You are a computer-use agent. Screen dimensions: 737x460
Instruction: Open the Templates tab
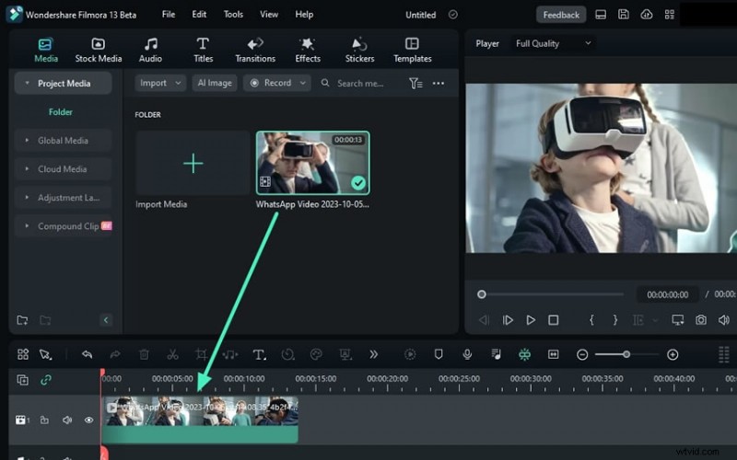pos(412,51)
